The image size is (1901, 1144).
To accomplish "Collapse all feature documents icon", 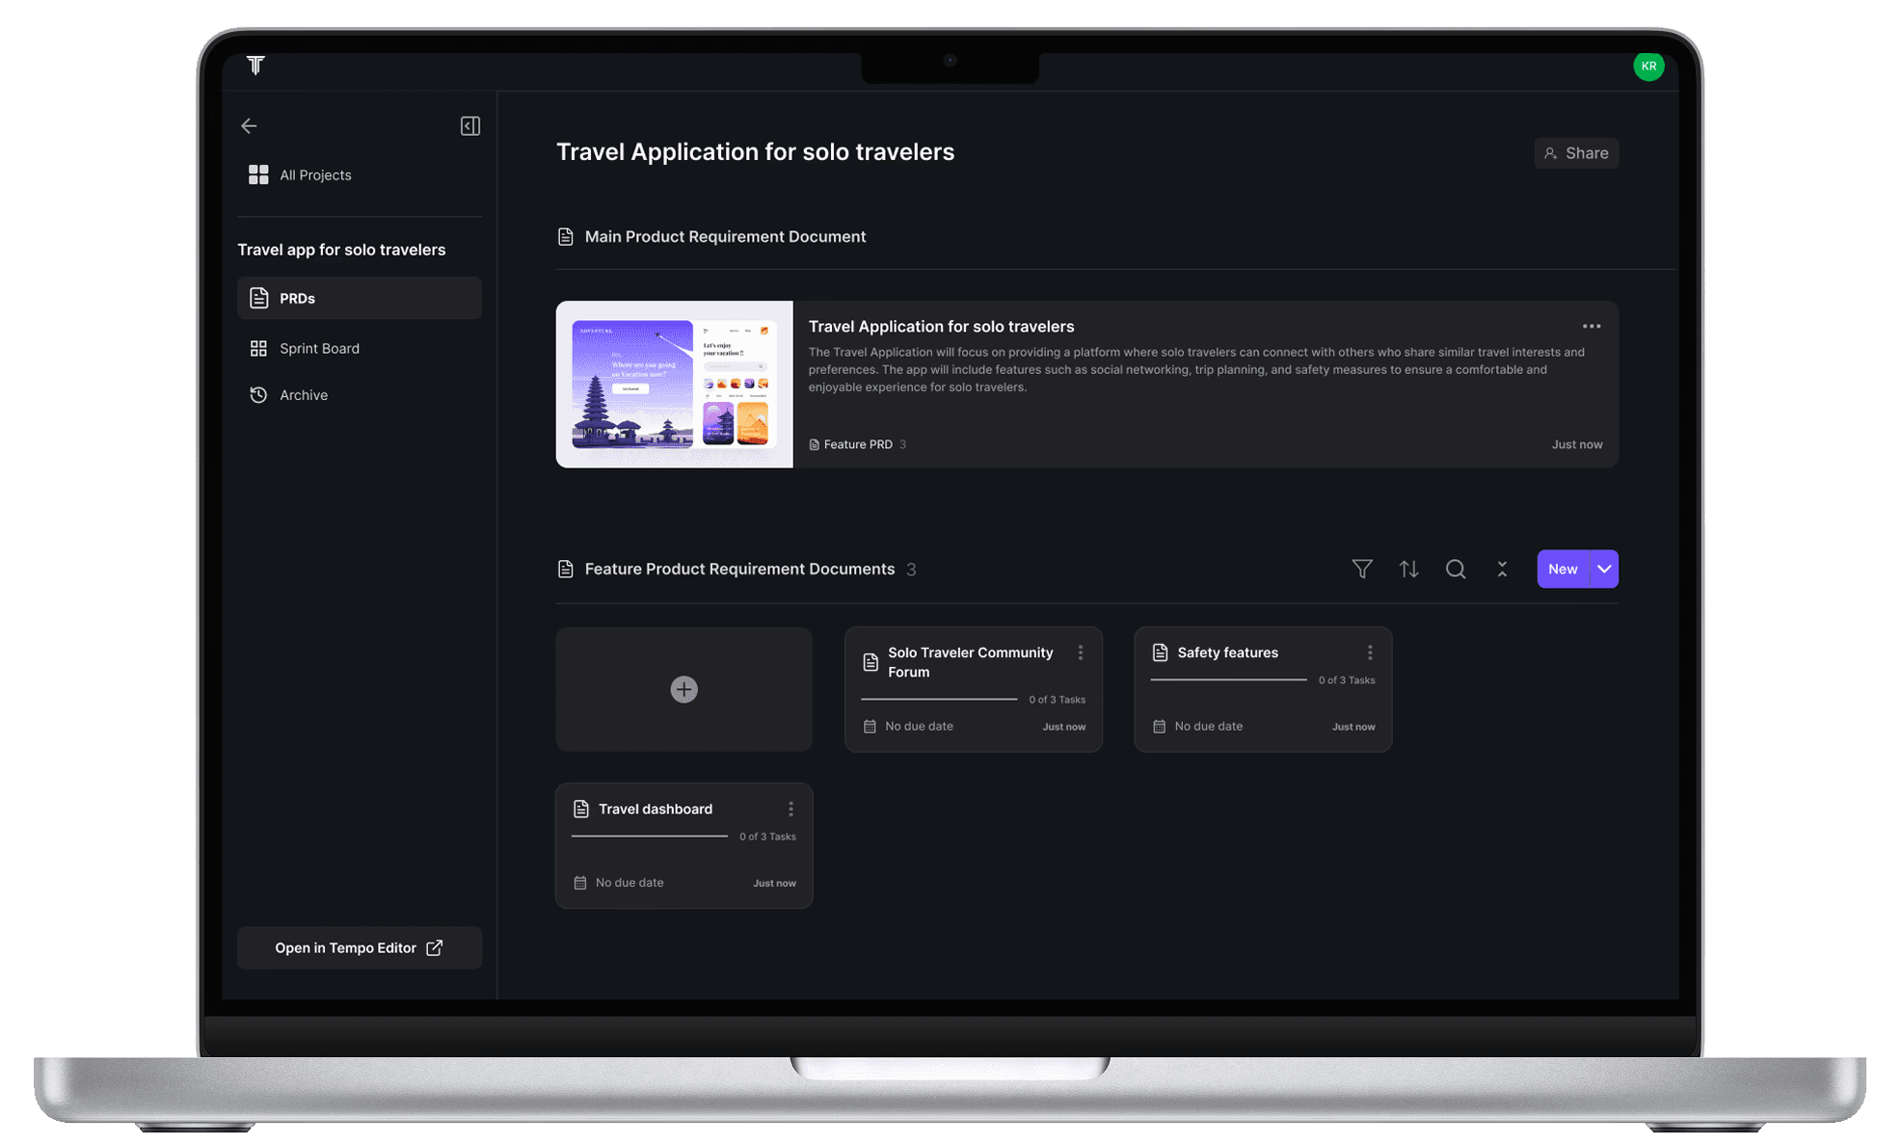I will tap(1501, 570).
